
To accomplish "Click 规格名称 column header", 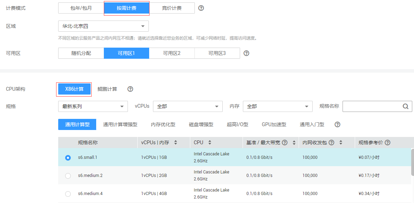I will click(x=88, y=143).
